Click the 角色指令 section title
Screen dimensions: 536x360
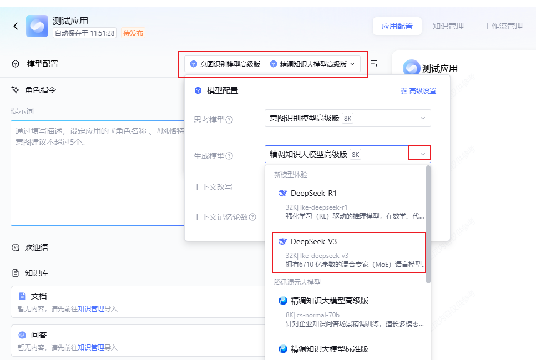click(x=41, y=90)
